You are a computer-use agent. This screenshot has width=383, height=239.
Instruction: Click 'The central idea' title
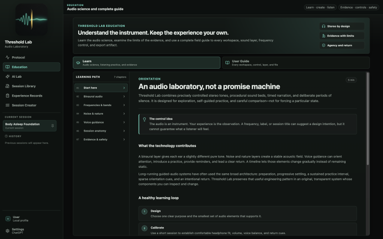click(x=161, y=119)
